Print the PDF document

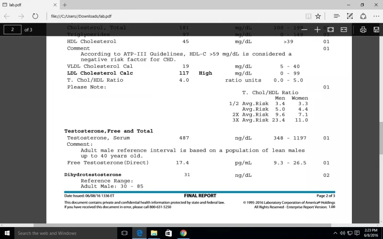363,30
